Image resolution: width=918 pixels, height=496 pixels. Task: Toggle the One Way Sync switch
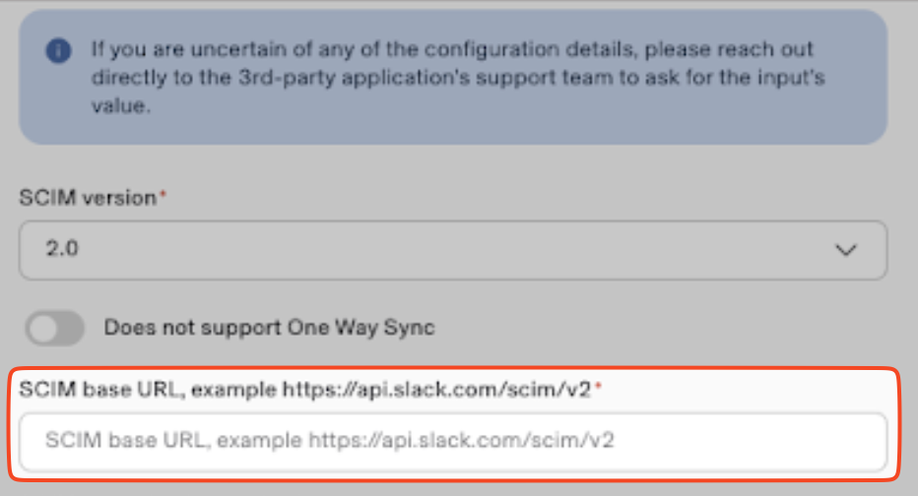point(55,328)
